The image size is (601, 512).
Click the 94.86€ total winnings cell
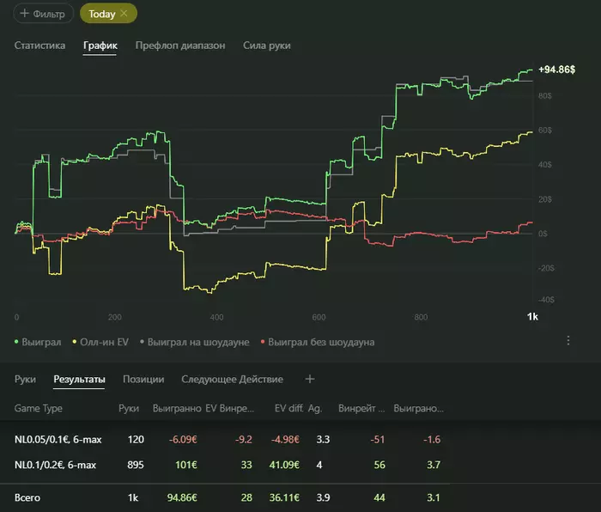182,497
